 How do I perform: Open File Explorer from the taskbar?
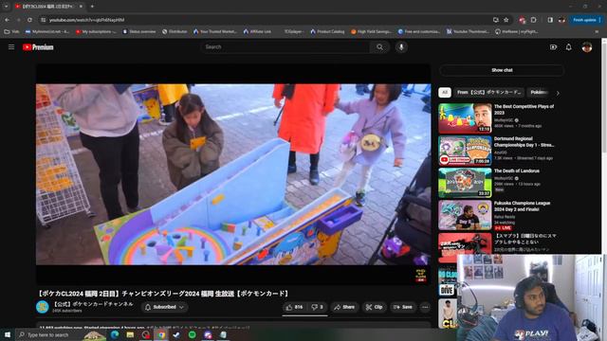[130, 334]
